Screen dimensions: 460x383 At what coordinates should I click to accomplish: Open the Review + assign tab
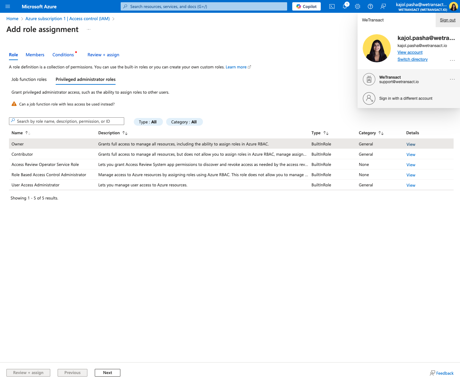pos(103,55)
